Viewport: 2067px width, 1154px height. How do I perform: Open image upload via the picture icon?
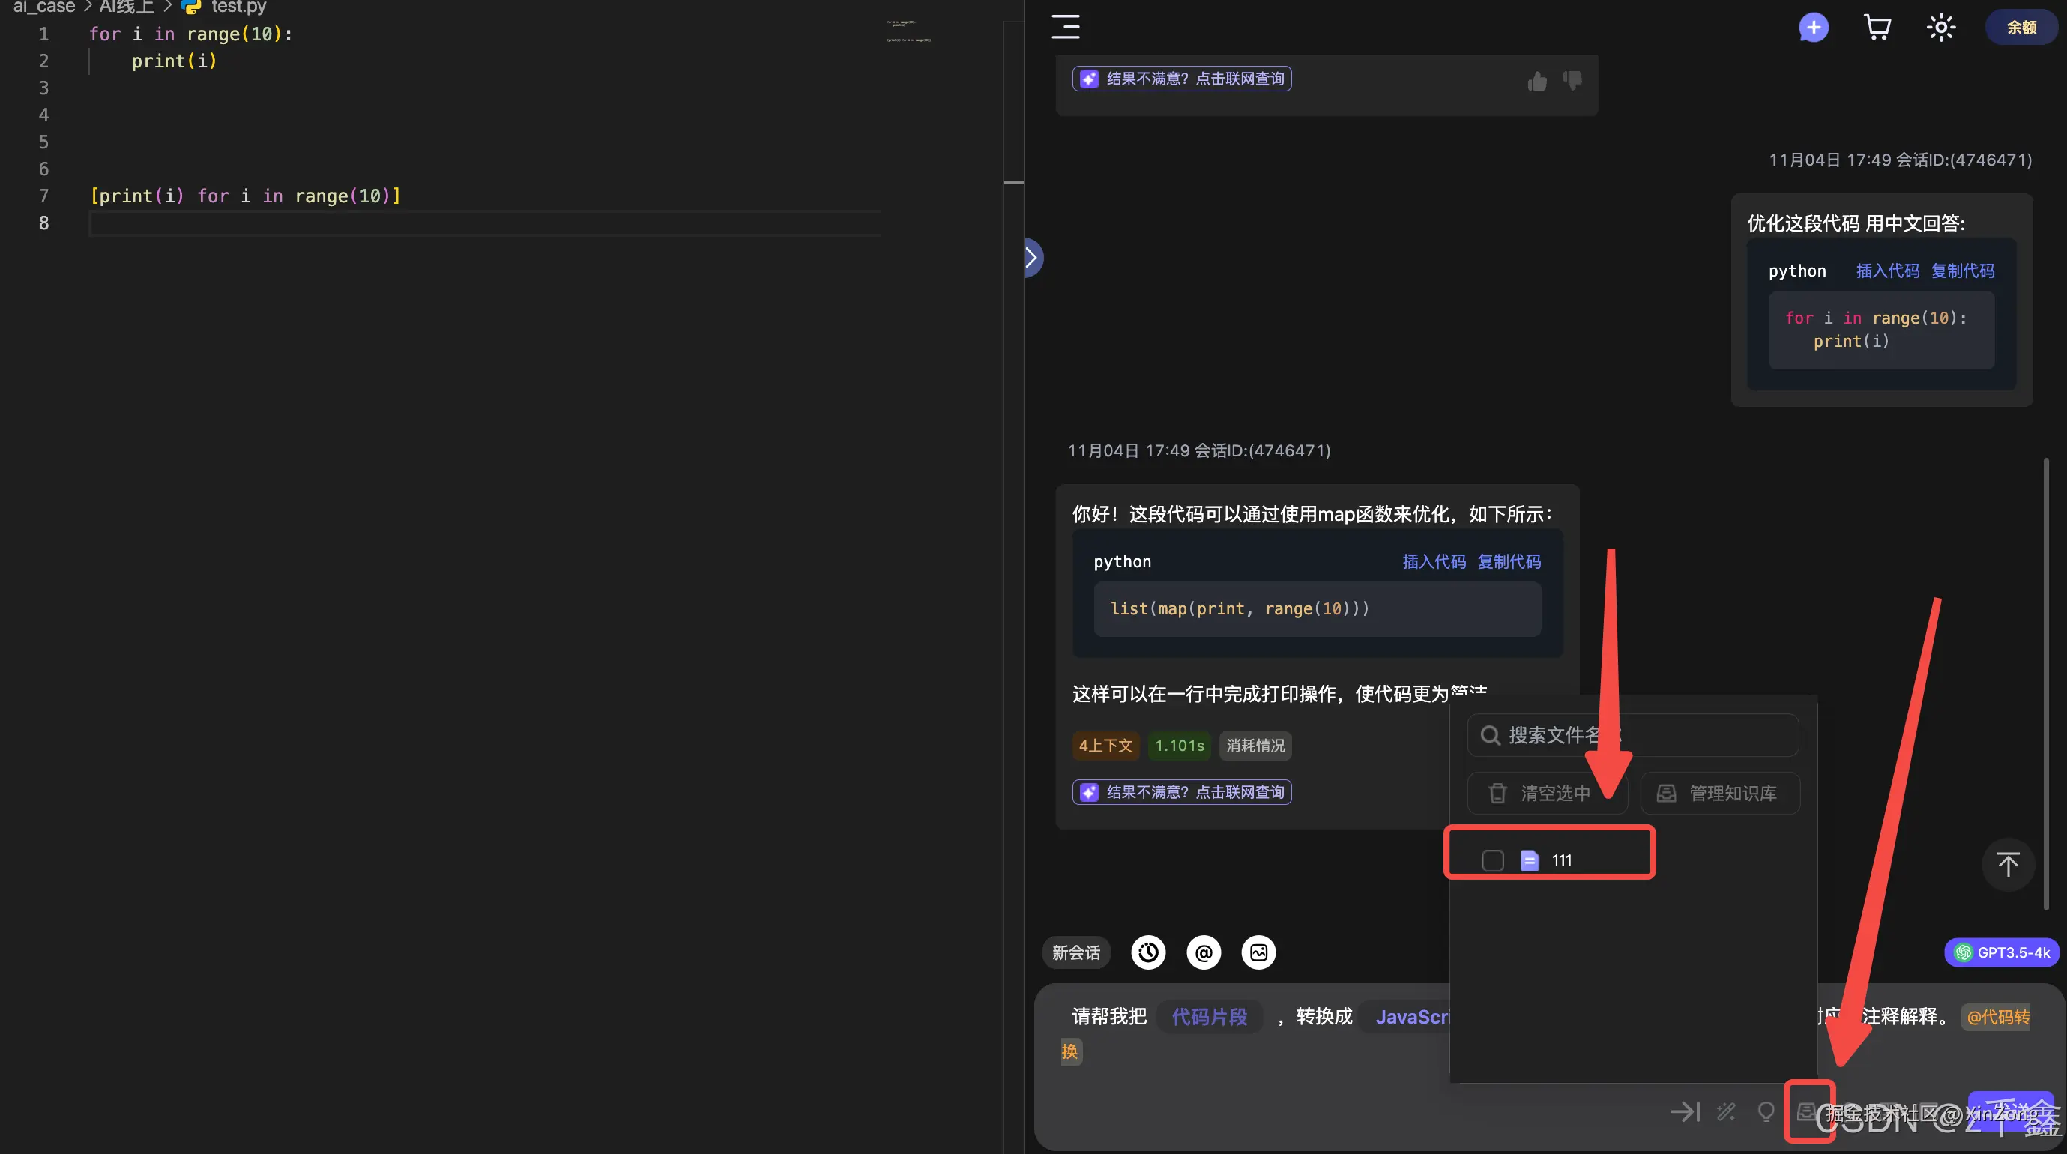(1258, 952)
